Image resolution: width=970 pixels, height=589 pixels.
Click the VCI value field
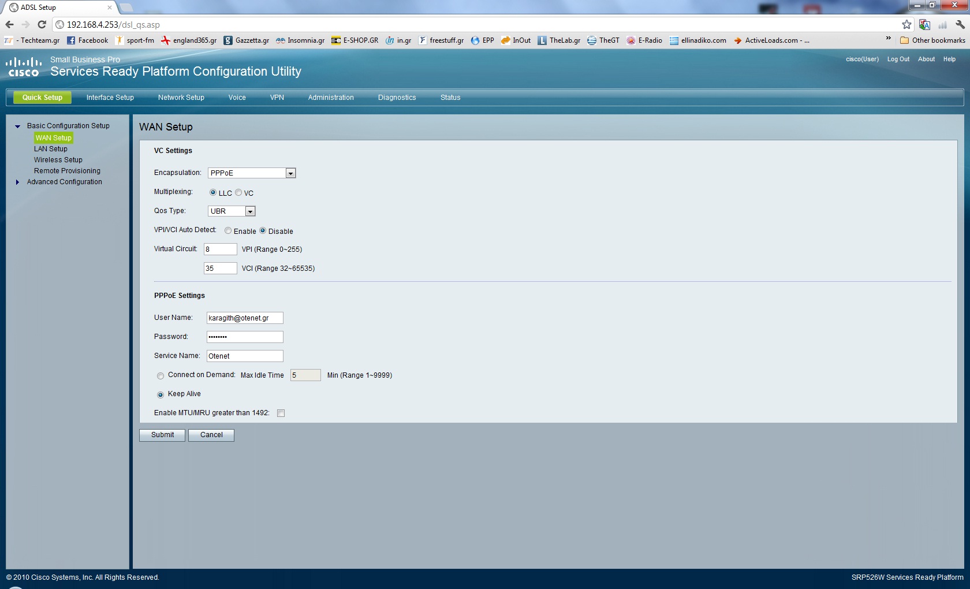(221, 269)
